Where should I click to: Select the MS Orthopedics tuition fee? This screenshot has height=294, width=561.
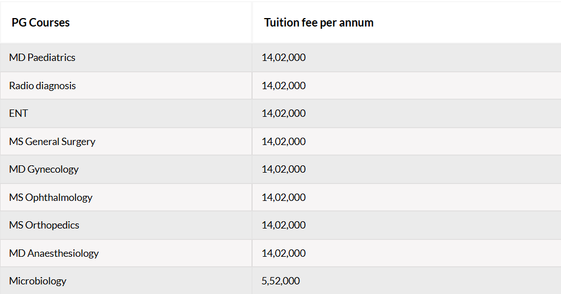pyautogui.click(x=284, y=225)
